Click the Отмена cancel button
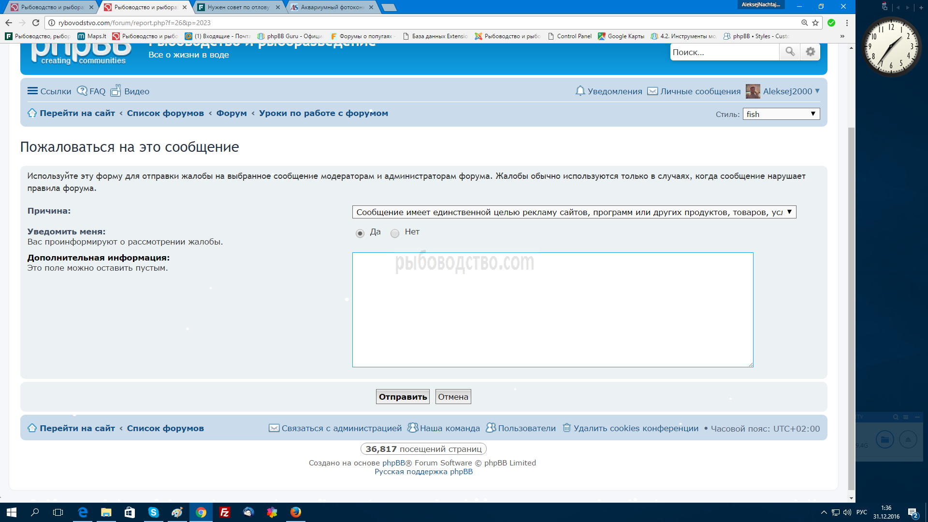The image size is (928, 522). click(453, 397)
